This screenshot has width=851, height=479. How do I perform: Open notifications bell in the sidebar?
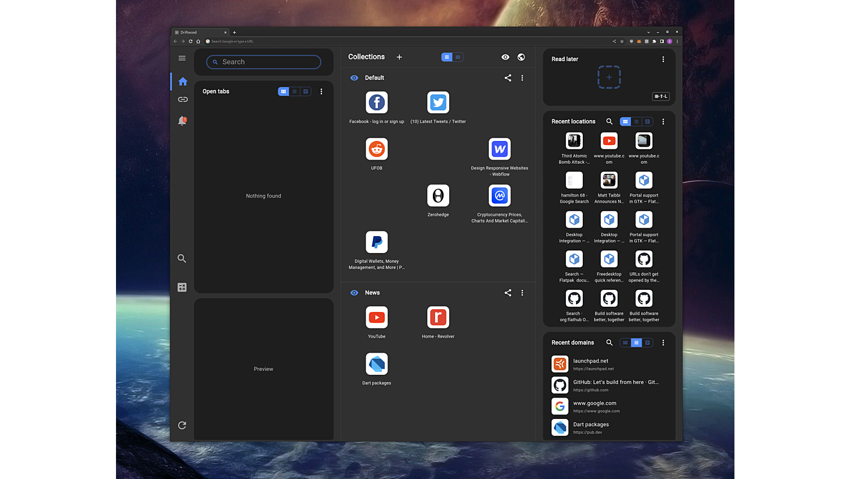pos(182,121)
